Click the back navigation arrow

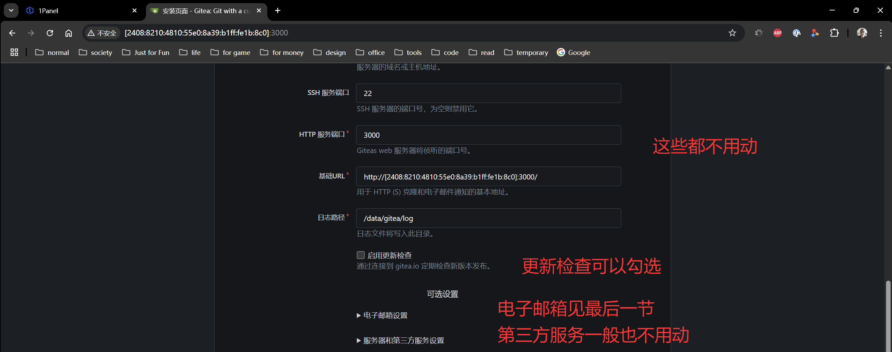pos(12,33)
